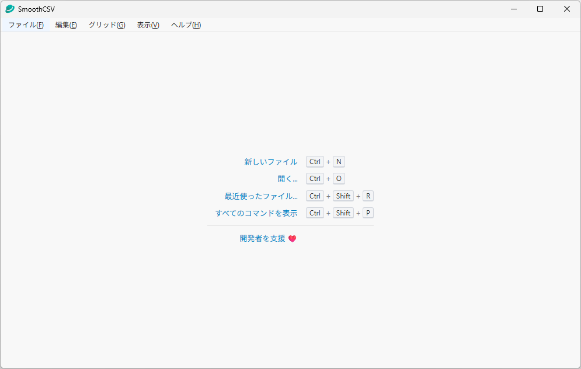This screenshot has height=369, width=581.
Task: Open 最近使ったファイル... link
Action: point(260,196)
